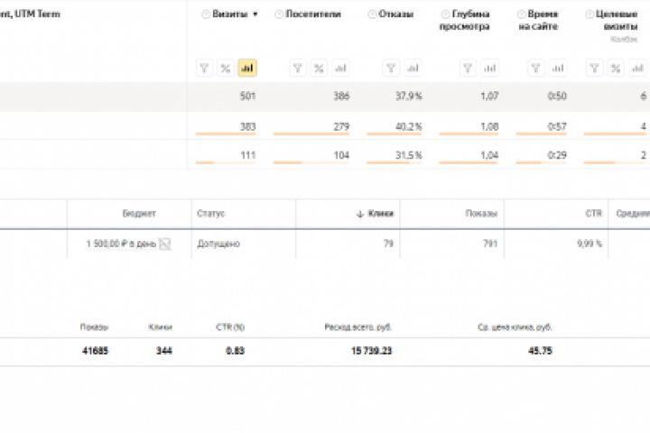Click the Отказы column header
Image resolution: width=650 pixels, height=433 pixels.
click(395, 14)
